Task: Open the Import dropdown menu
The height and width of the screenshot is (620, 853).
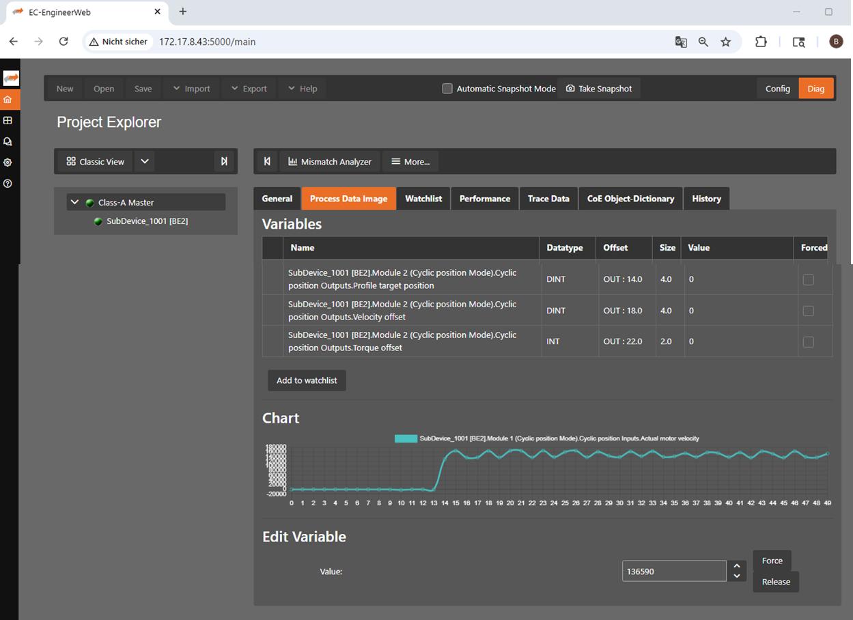Action: pos(191,89)
